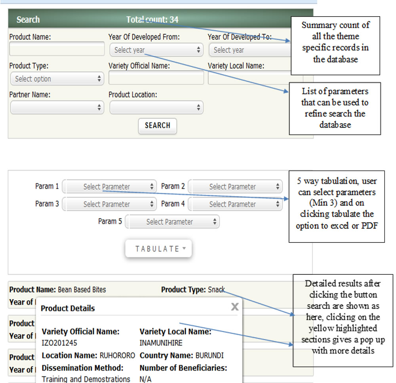Choose a parameter for Param 5
396x383 pixels.
pyautogui.click(x=172, y=222)
